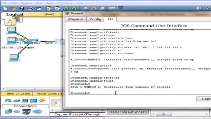Open the Drawing Palette icon
211x119 pixels.
(x=112, y=9)
